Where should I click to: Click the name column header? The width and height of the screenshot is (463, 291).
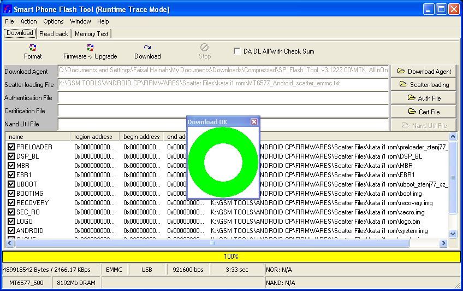tap(38, 137)
